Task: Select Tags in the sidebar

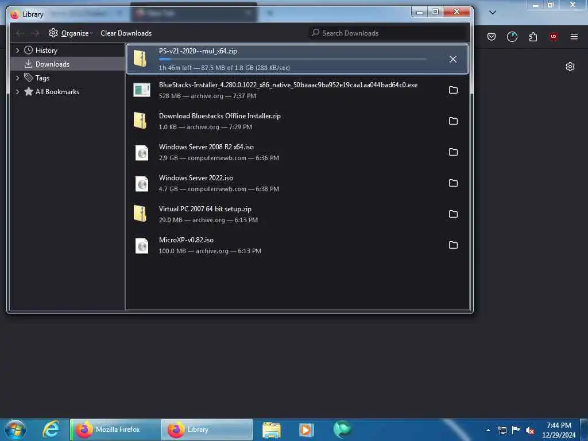Action: pyautogui.click(x=42, y=78)
